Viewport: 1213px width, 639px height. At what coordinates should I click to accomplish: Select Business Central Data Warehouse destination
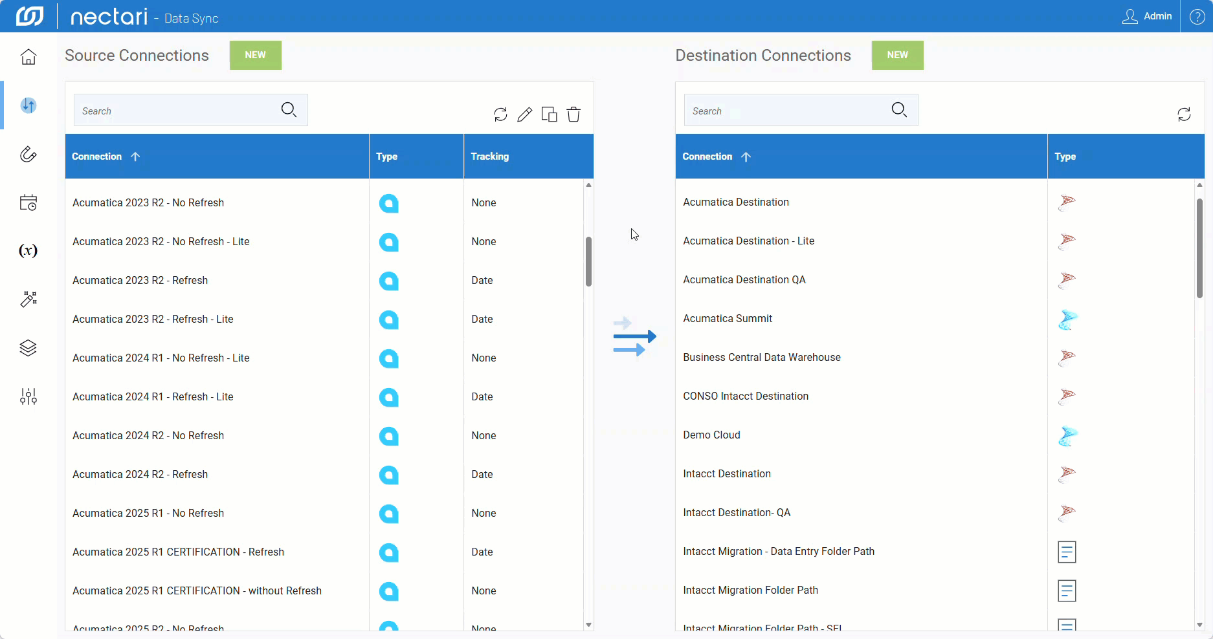pos(935,358)
